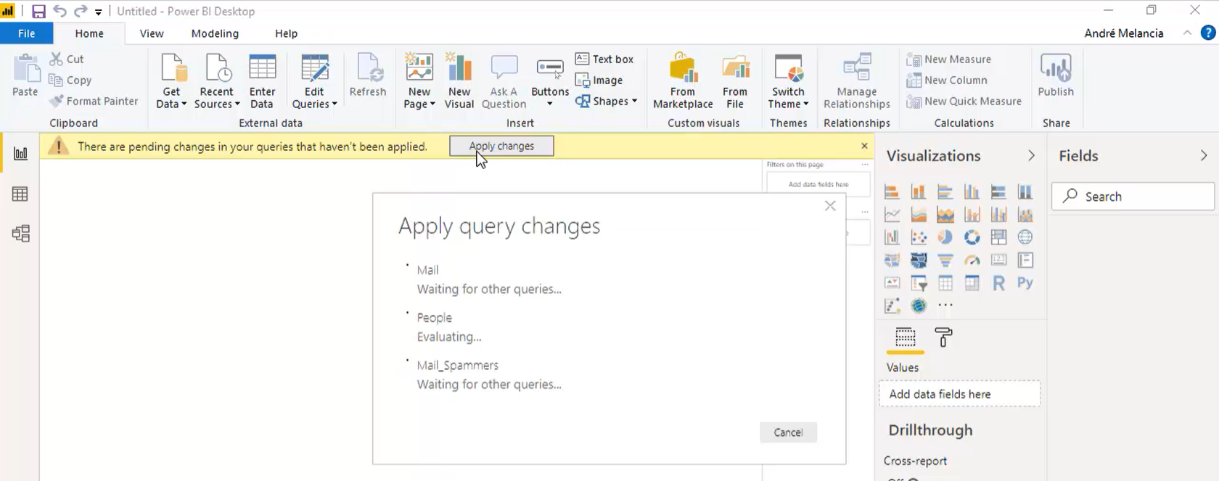
Task: Collapse the Visualizations pane chevron
Action: pyautogui.click(x=1031, y=156)
